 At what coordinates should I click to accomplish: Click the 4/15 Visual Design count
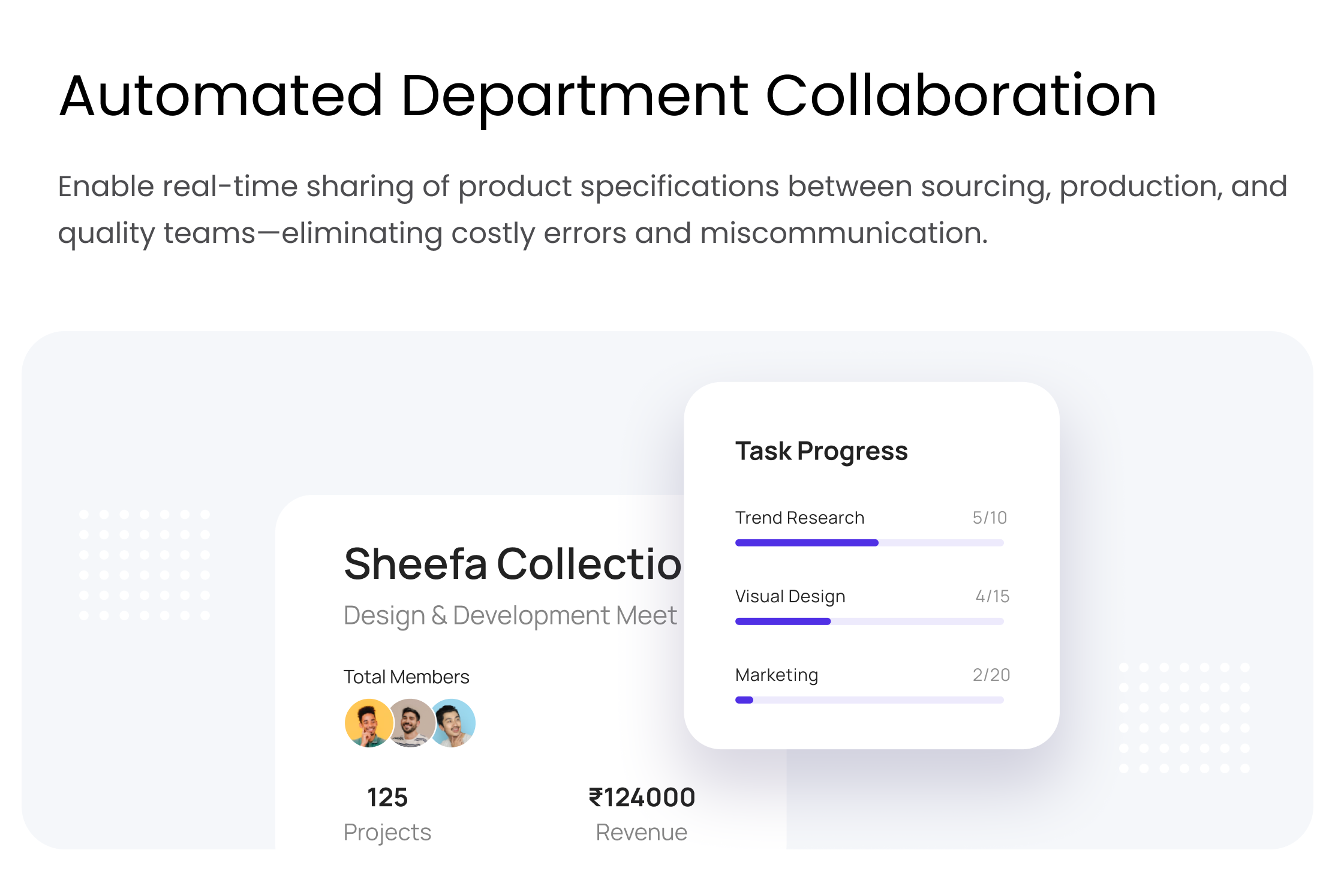992,596
